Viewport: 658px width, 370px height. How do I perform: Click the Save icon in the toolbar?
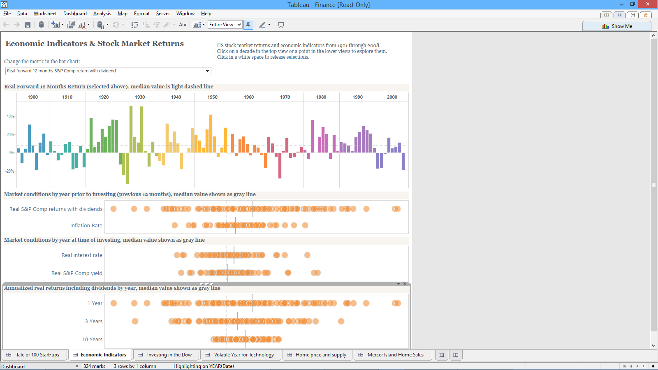[28, 25]
